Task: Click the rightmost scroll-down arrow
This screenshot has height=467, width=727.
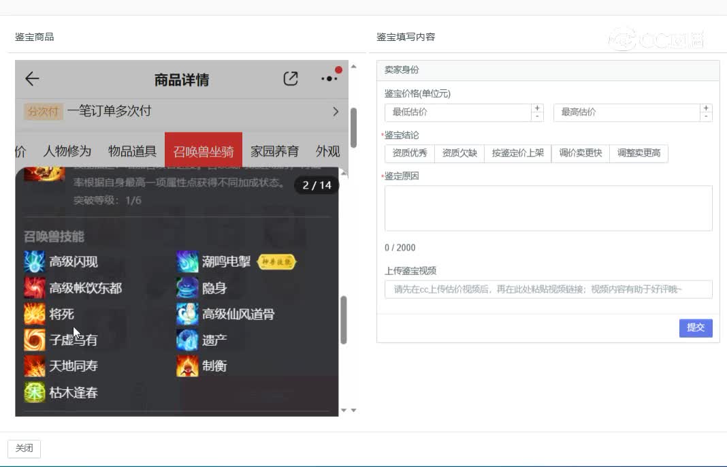Action: pos(354,410)
